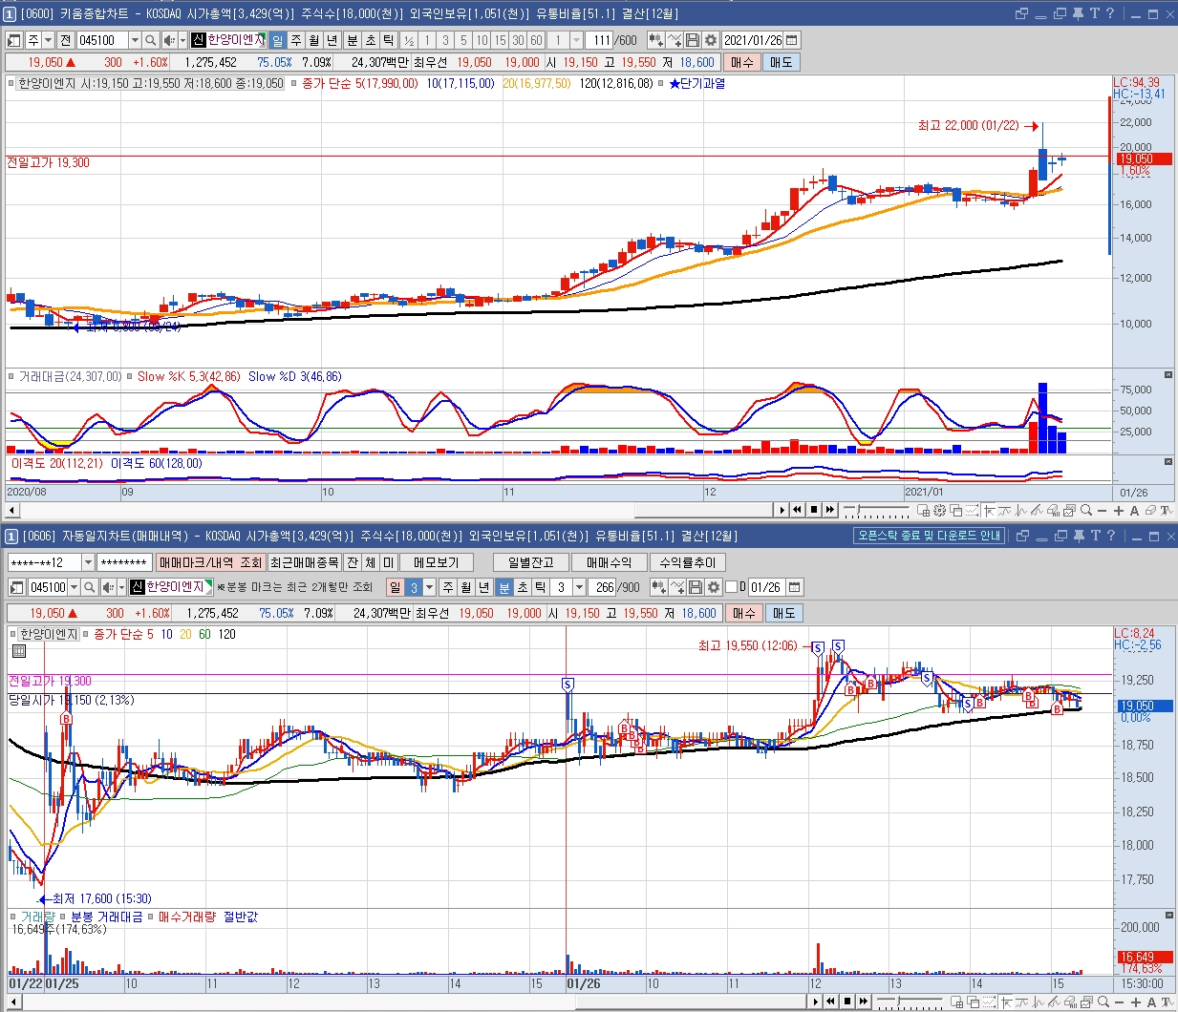Click the grid table icon under 한양이엔지 in bottom chart
Screen dimensions: 1178x1012
tap(19, 651)
